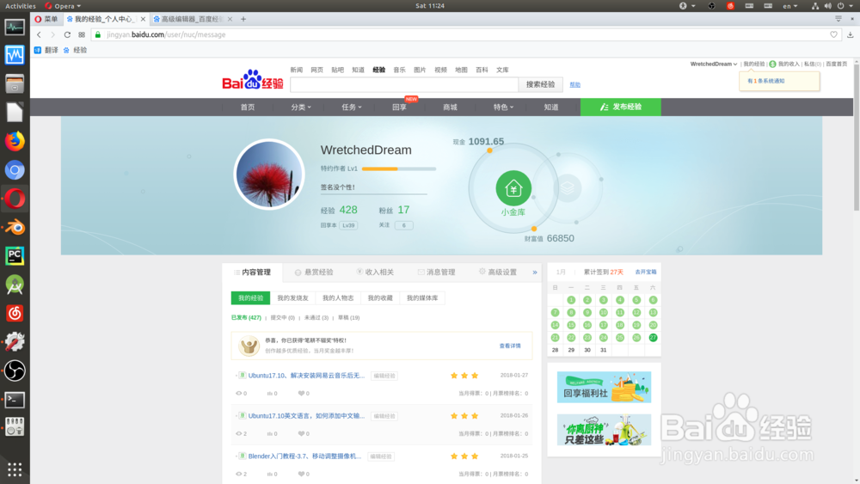Launch Blender from the dock

(x=15, y=227)
